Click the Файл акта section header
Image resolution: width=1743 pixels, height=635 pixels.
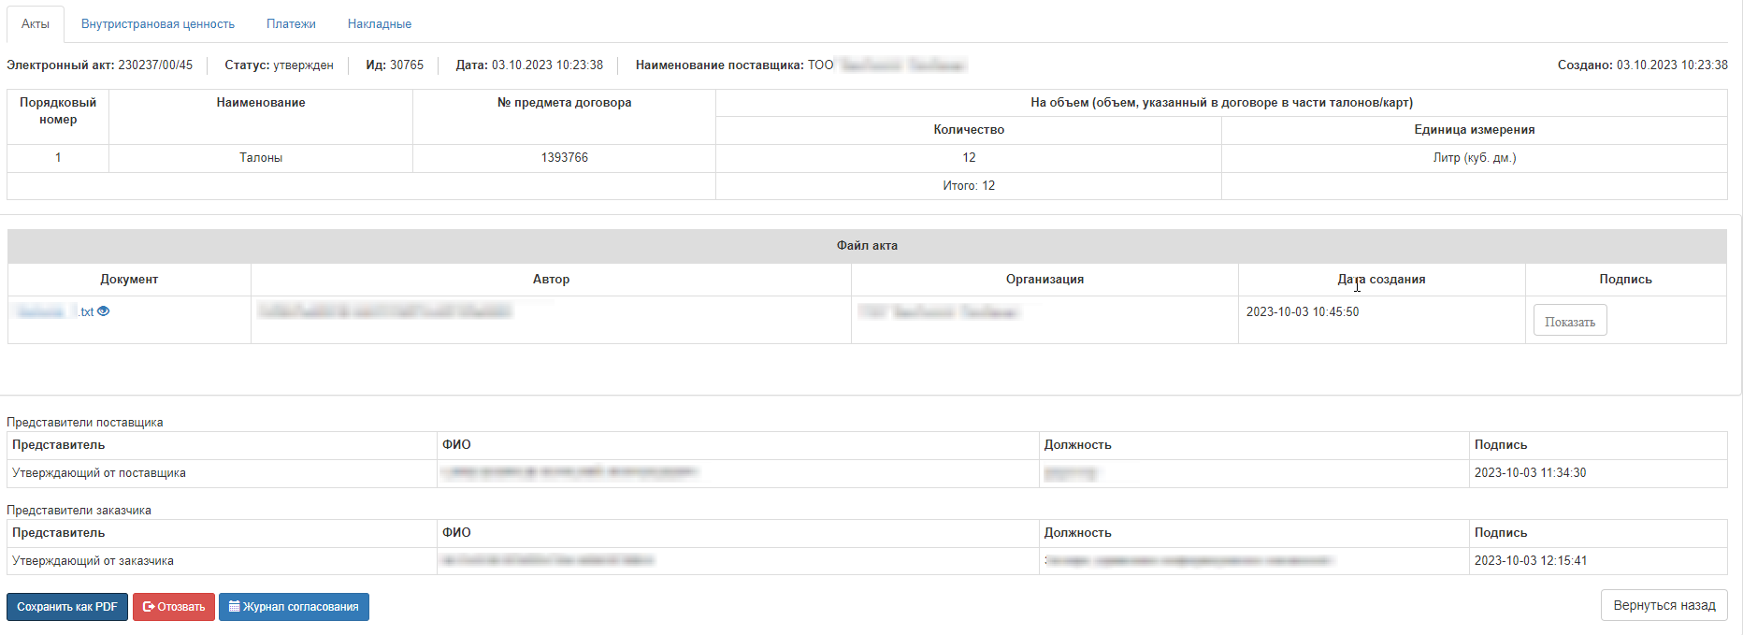point(867,246)
